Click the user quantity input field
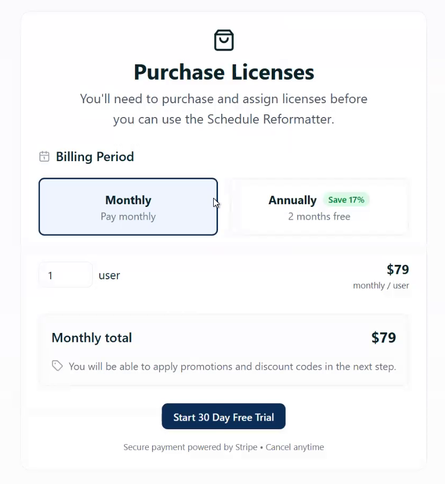This screenshot has width=445, height=484. pyautogui.click(x=65, y=275)
